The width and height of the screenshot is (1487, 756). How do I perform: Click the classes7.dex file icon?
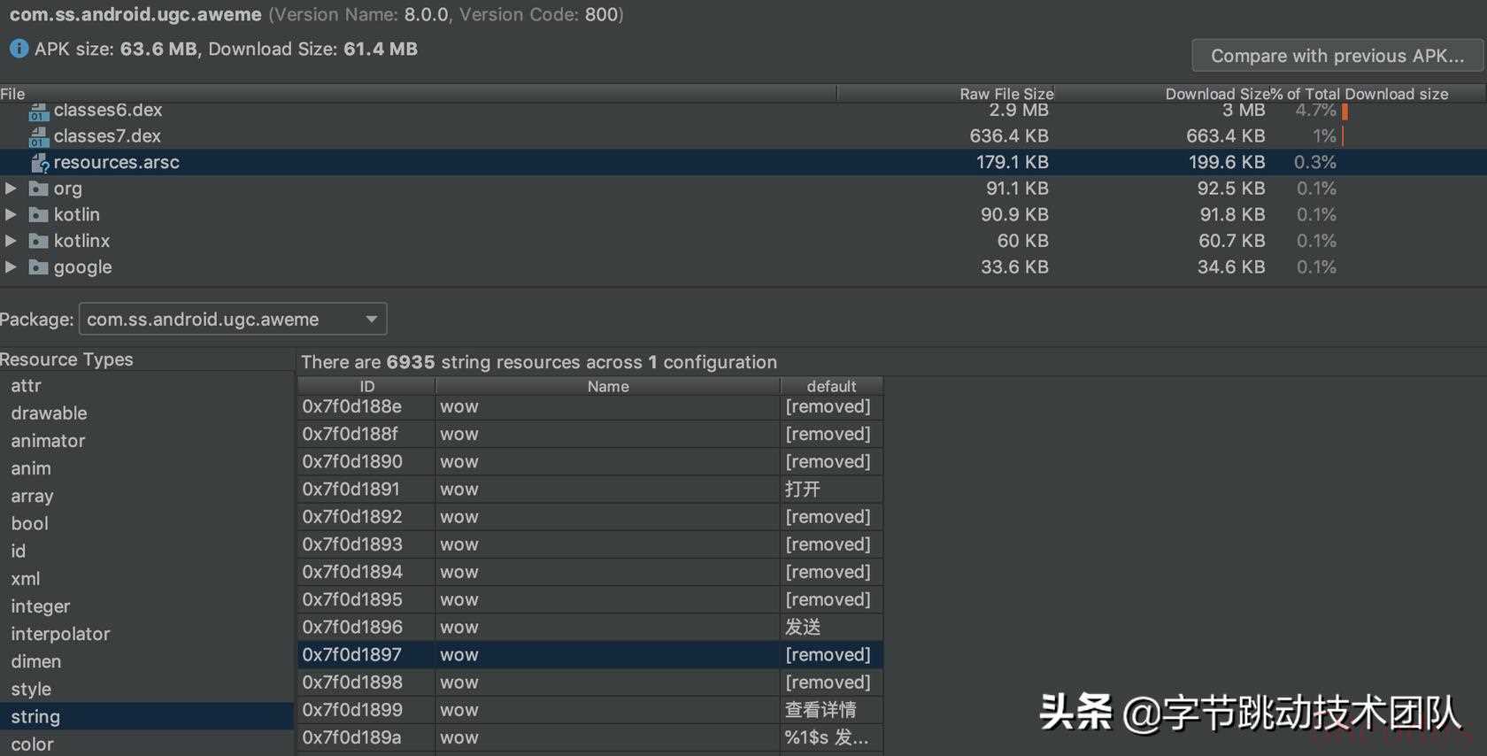(37, 137)
